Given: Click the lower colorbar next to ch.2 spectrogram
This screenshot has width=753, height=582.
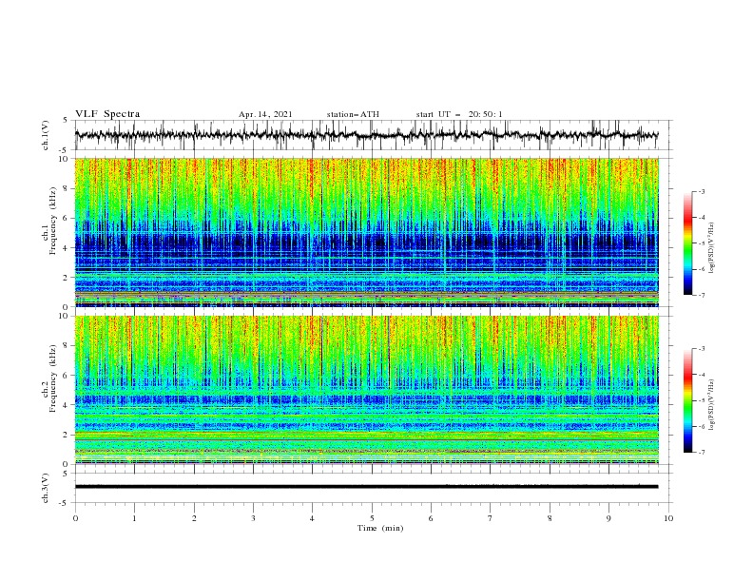Looking at the screenshot, I should tap(687, 400).
